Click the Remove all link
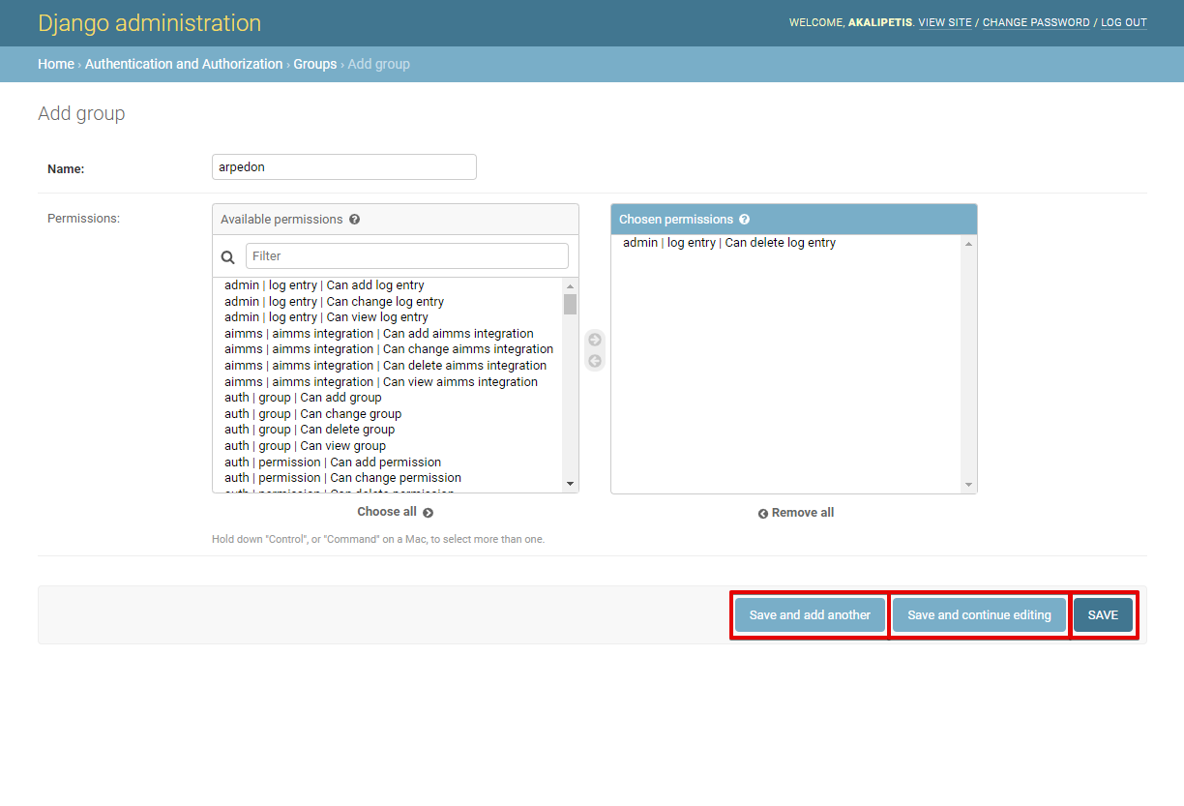 tap(796, 513)
